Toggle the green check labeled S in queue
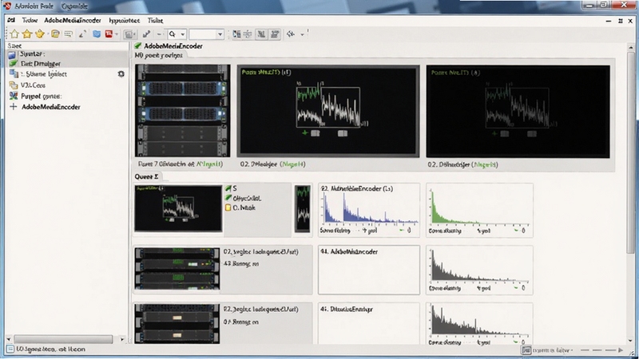The height and width of the screenshot is (359, 639). (228, 188)
